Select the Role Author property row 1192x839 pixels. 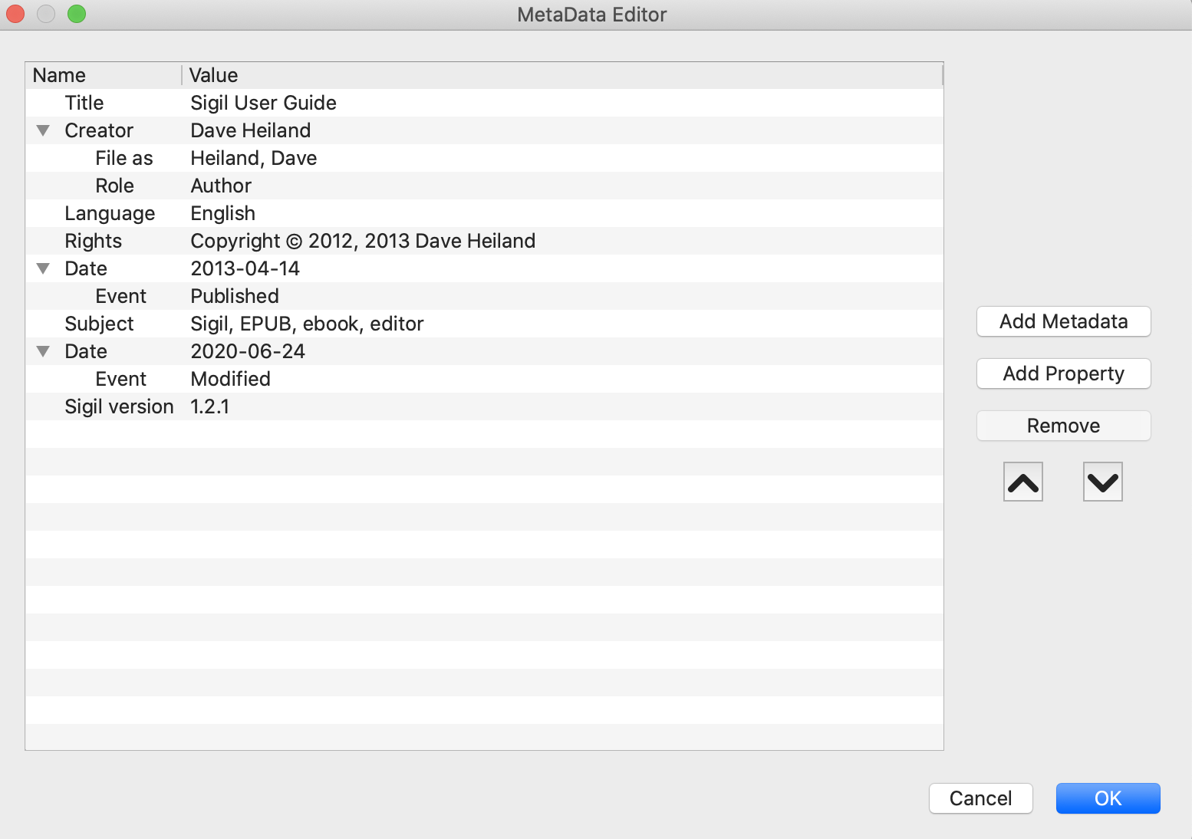pos(484,186)
